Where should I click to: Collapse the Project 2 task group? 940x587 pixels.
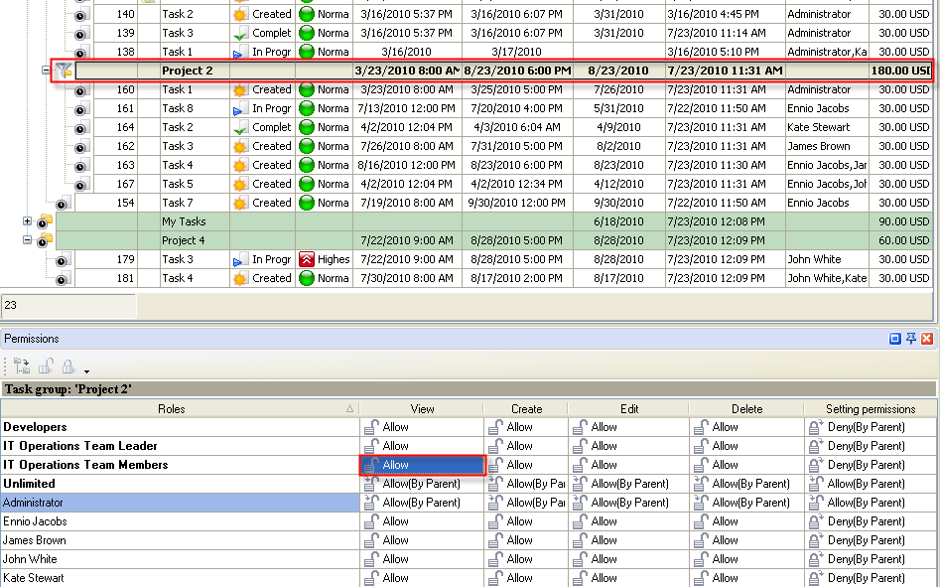46,71
